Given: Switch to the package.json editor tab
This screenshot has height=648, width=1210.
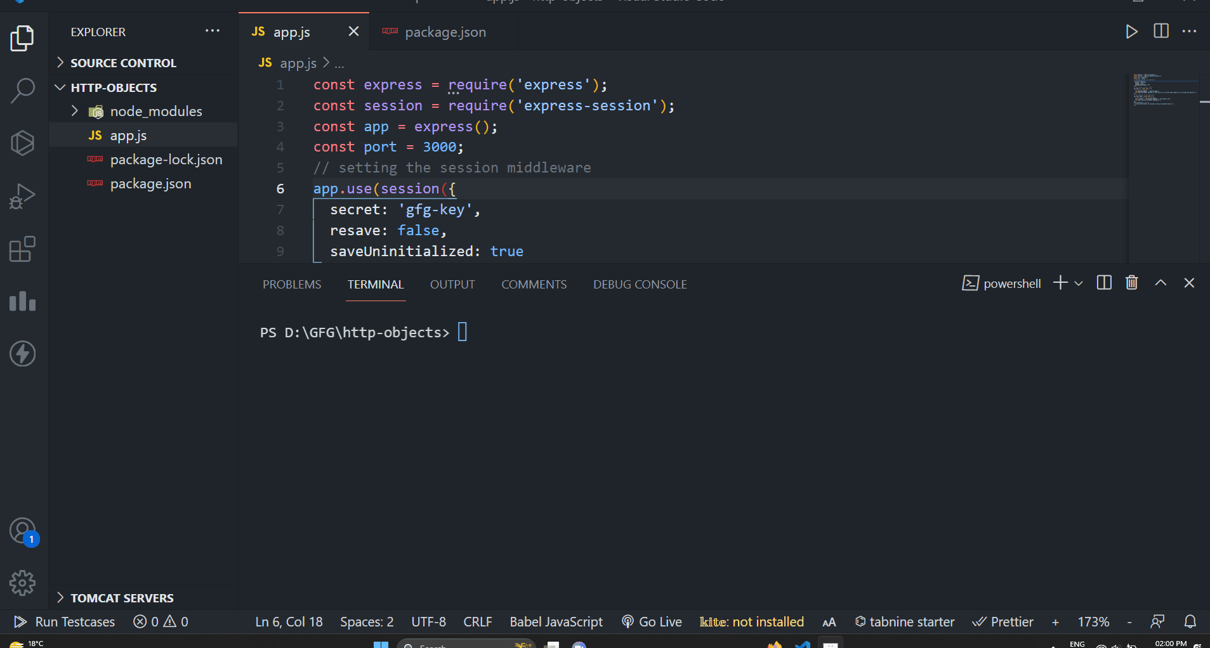Looking at the screenshot, I should (445, 32).
